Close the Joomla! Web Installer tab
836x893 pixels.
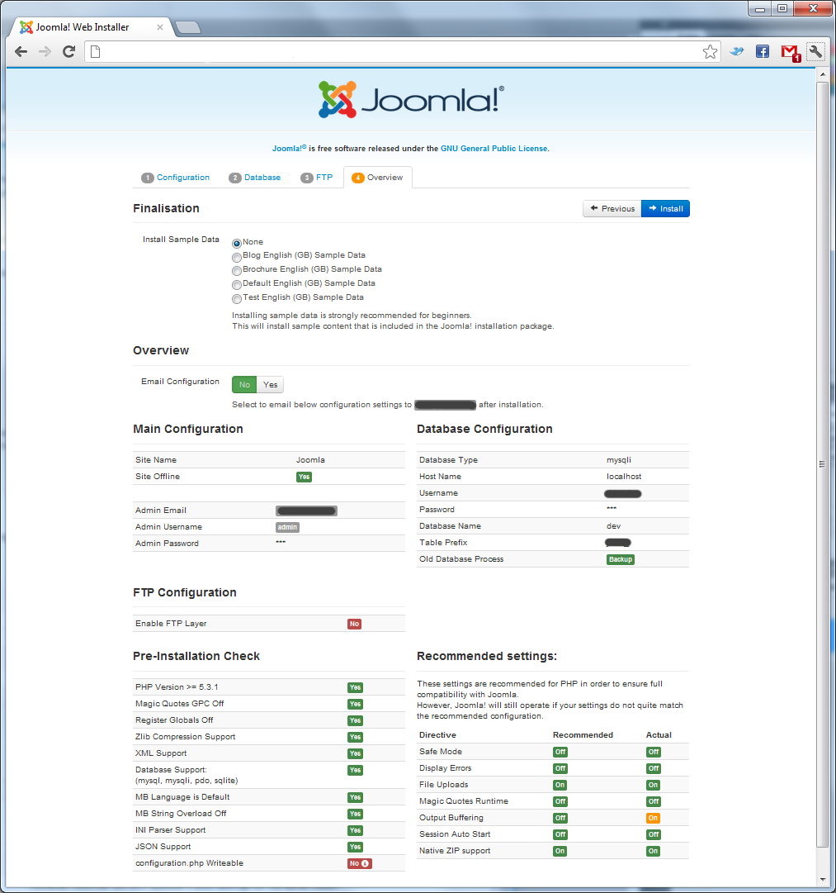pos(160,26)
